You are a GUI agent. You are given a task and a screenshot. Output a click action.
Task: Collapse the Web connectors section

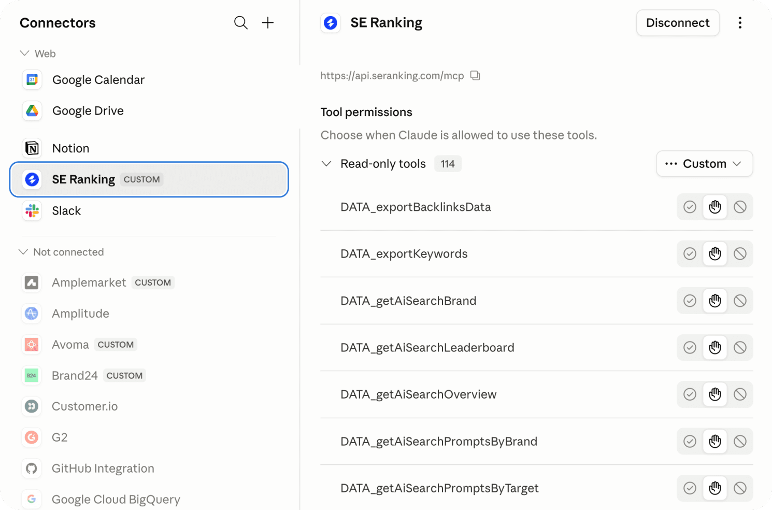[x=24, y=53]
